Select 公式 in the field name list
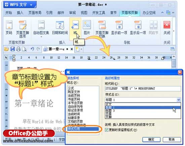Image resolution: width=185 pixels, height=146 pixels. tap(71, 88)
